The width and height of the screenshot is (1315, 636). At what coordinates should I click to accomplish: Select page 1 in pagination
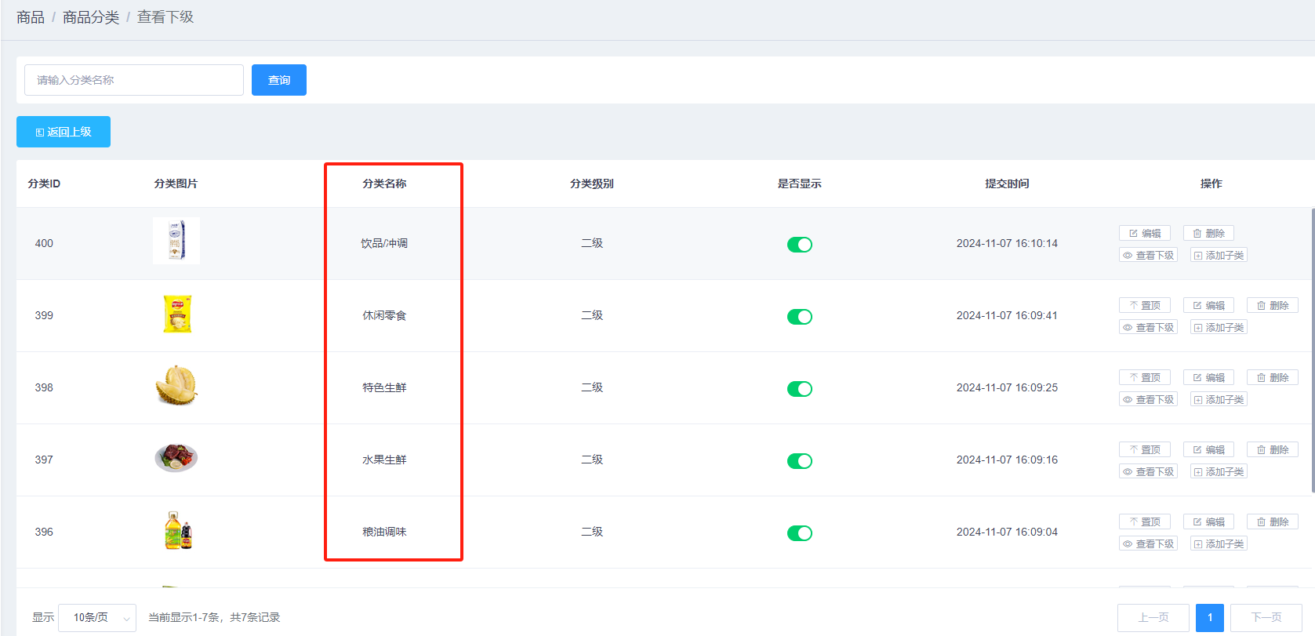point(1209,617)
